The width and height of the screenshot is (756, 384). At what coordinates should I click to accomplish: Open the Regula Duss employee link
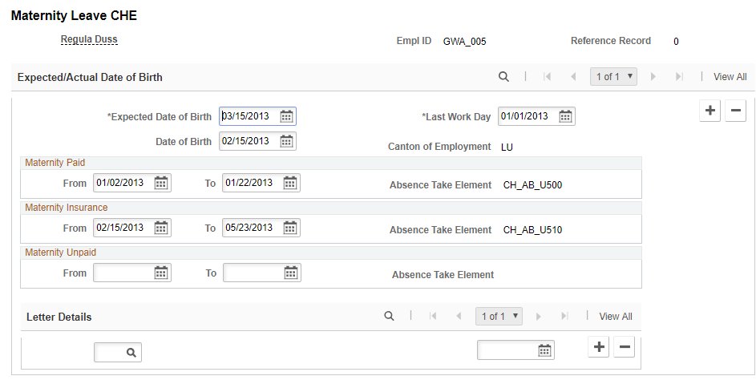(89, 39)
